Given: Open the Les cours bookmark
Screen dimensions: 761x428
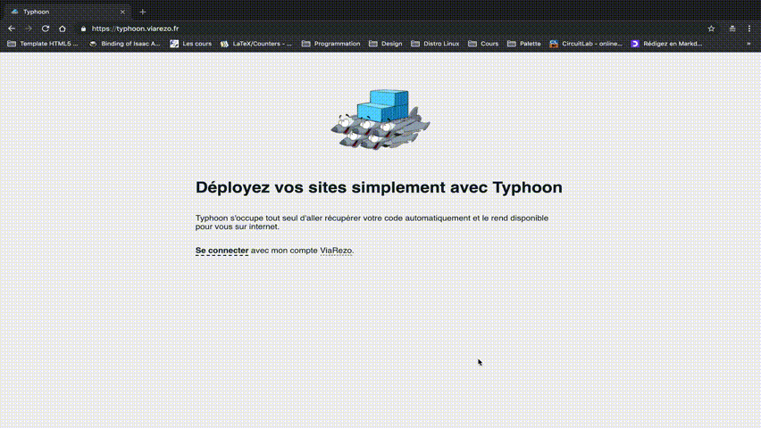Looking at the screenshot, I should click(191, 44).
